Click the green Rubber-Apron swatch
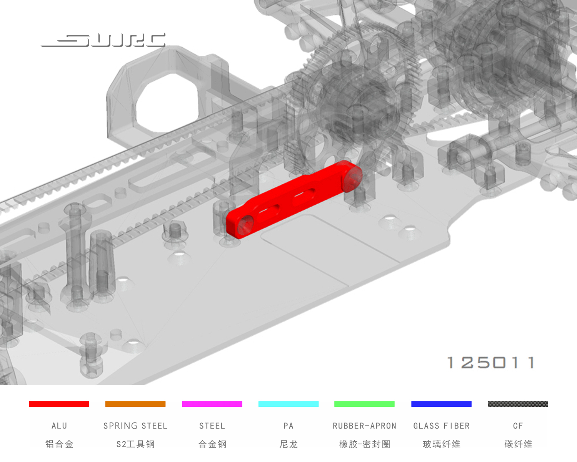The image size is (577, 462). pyautogui.click(x=364, y=404)
